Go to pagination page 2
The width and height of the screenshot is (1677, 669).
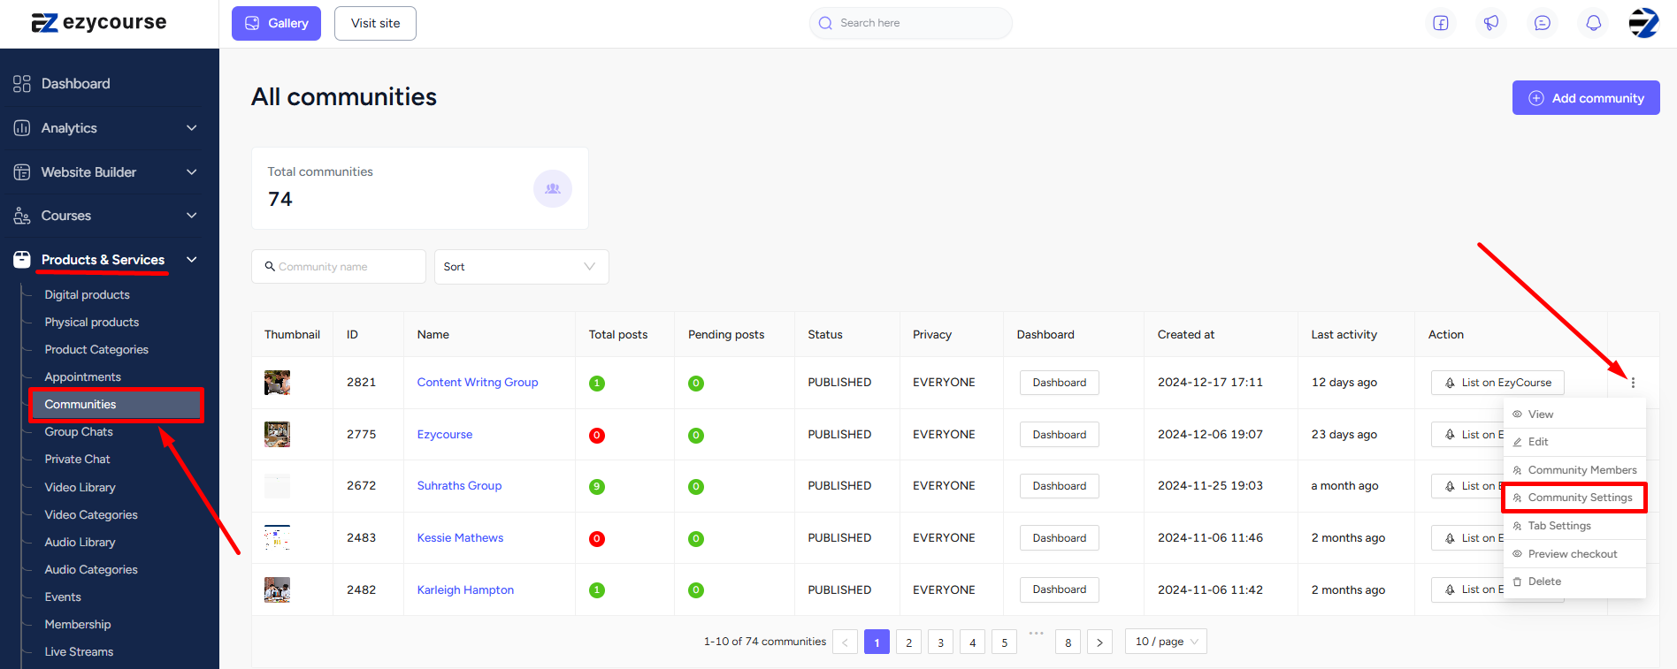[908, 642]
